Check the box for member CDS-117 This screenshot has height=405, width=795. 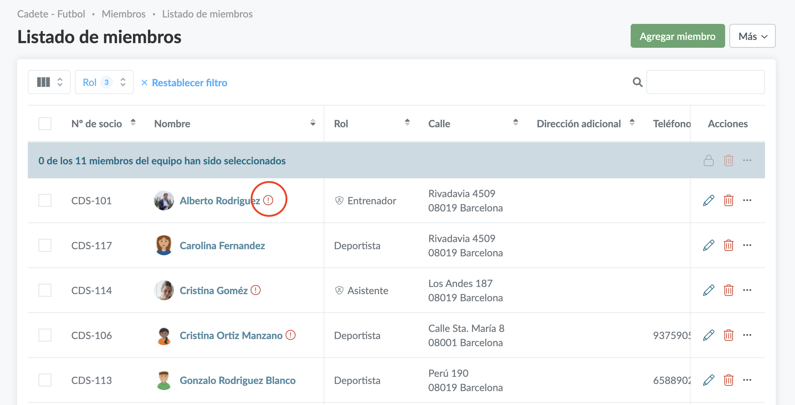(45, 245)
